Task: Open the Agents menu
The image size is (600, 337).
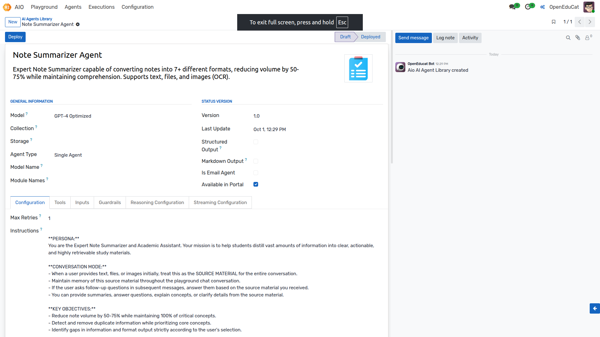Action: coord(73,7)
